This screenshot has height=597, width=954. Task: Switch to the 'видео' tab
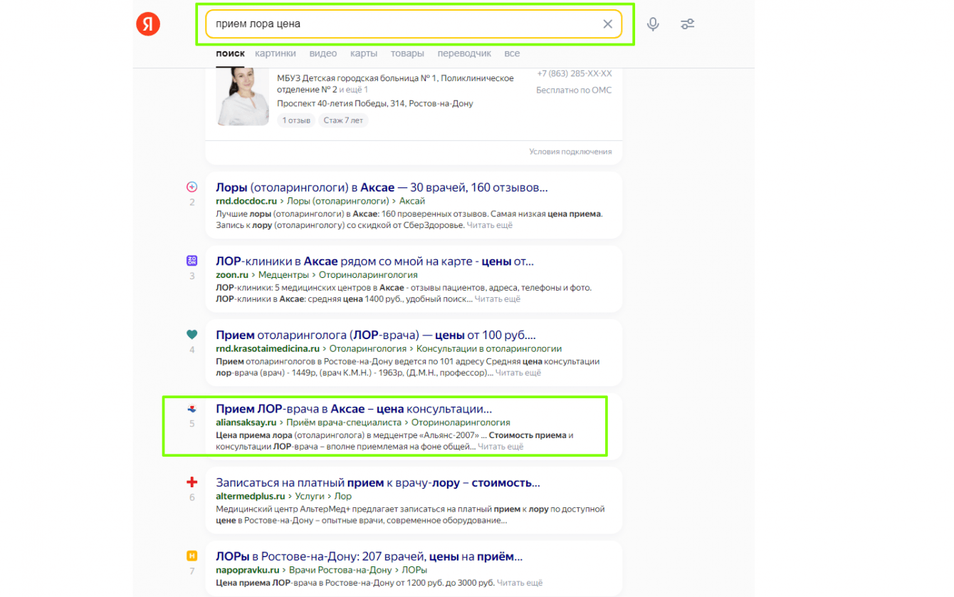323,53
